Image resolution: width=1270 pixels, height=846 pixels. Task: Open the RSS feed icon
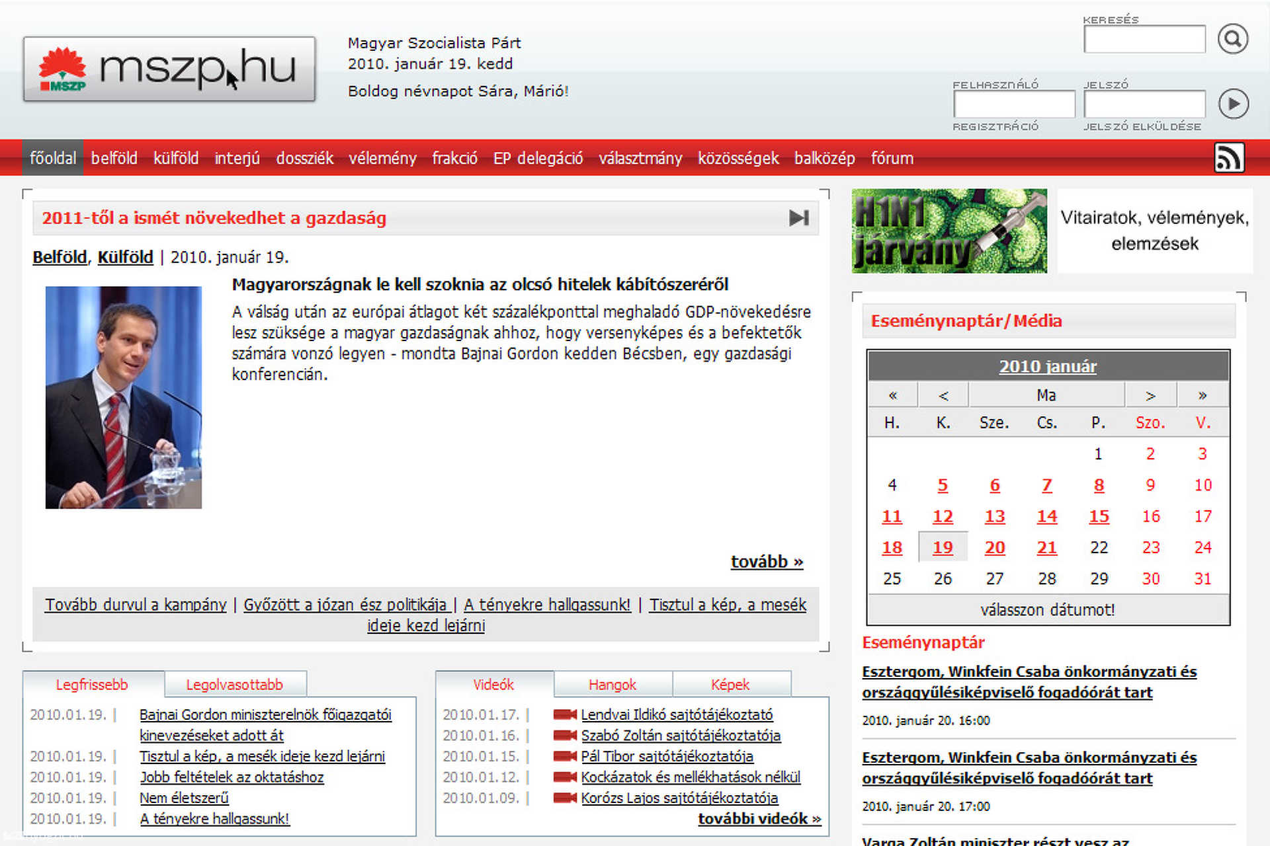coord(1229,158)
